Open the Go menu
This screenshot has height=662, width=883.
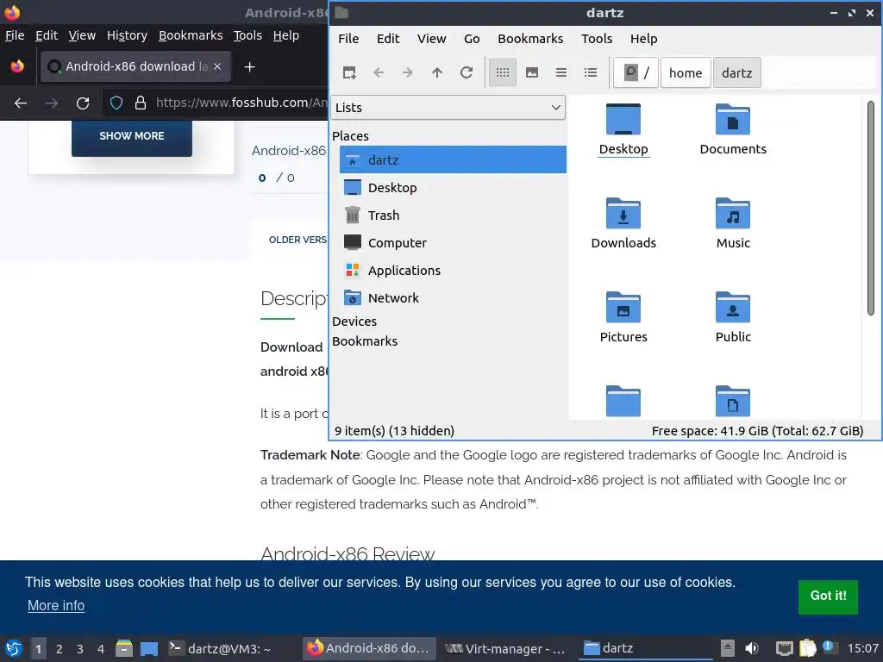click(472, 38)
